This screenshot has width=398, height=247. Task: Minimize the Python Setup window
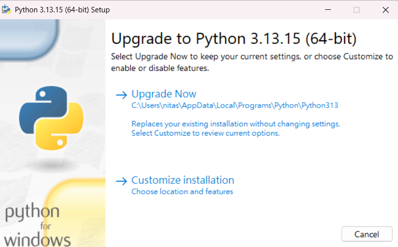[x=328, y=10]
